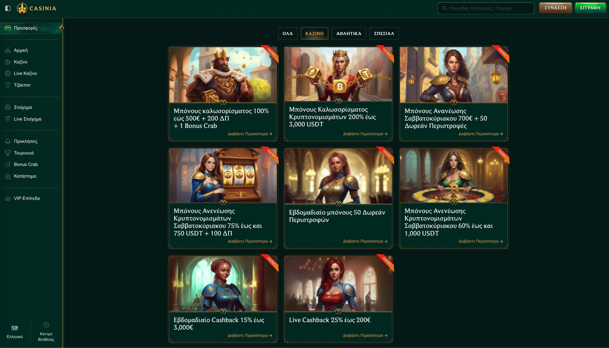
Task: Open the slot machine crypto reload image
Action: pyautogui.click(x=223, y=176)
